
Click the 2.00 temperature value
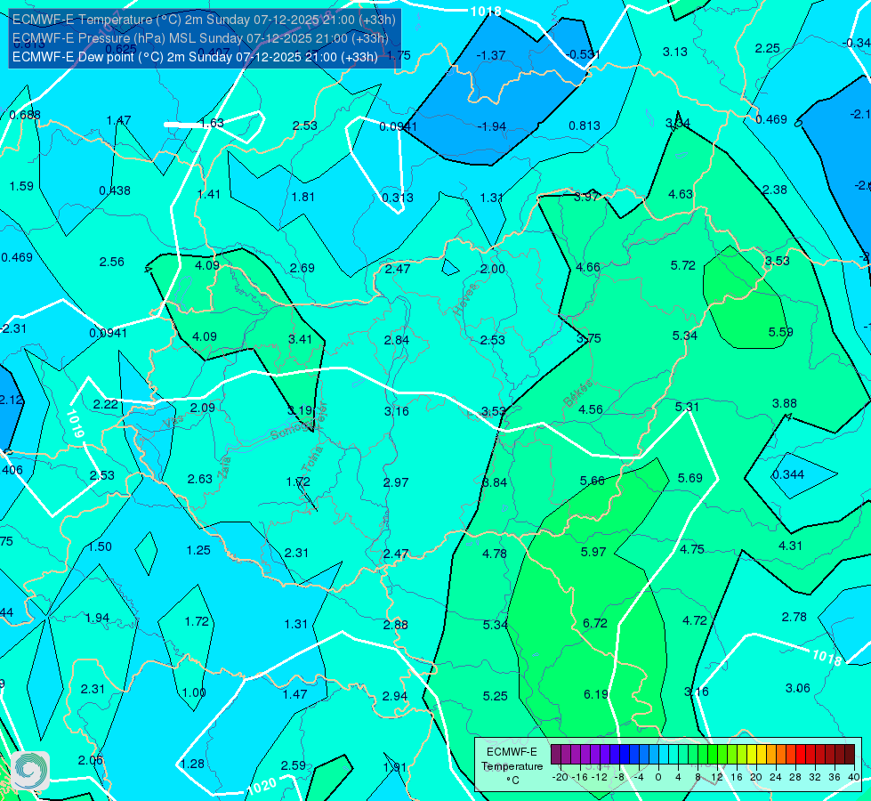coord(492,270)
